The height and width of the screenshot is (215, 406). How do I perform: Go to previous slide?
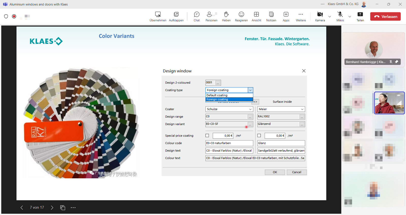pyautogui.click(x=22, y=208)
